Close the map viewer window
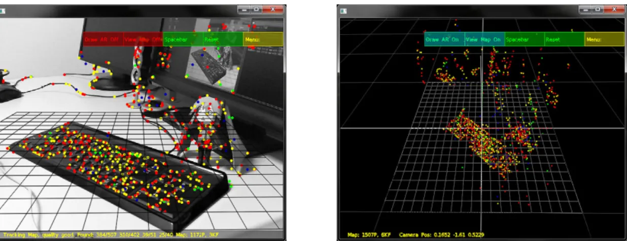 point(615,9)
